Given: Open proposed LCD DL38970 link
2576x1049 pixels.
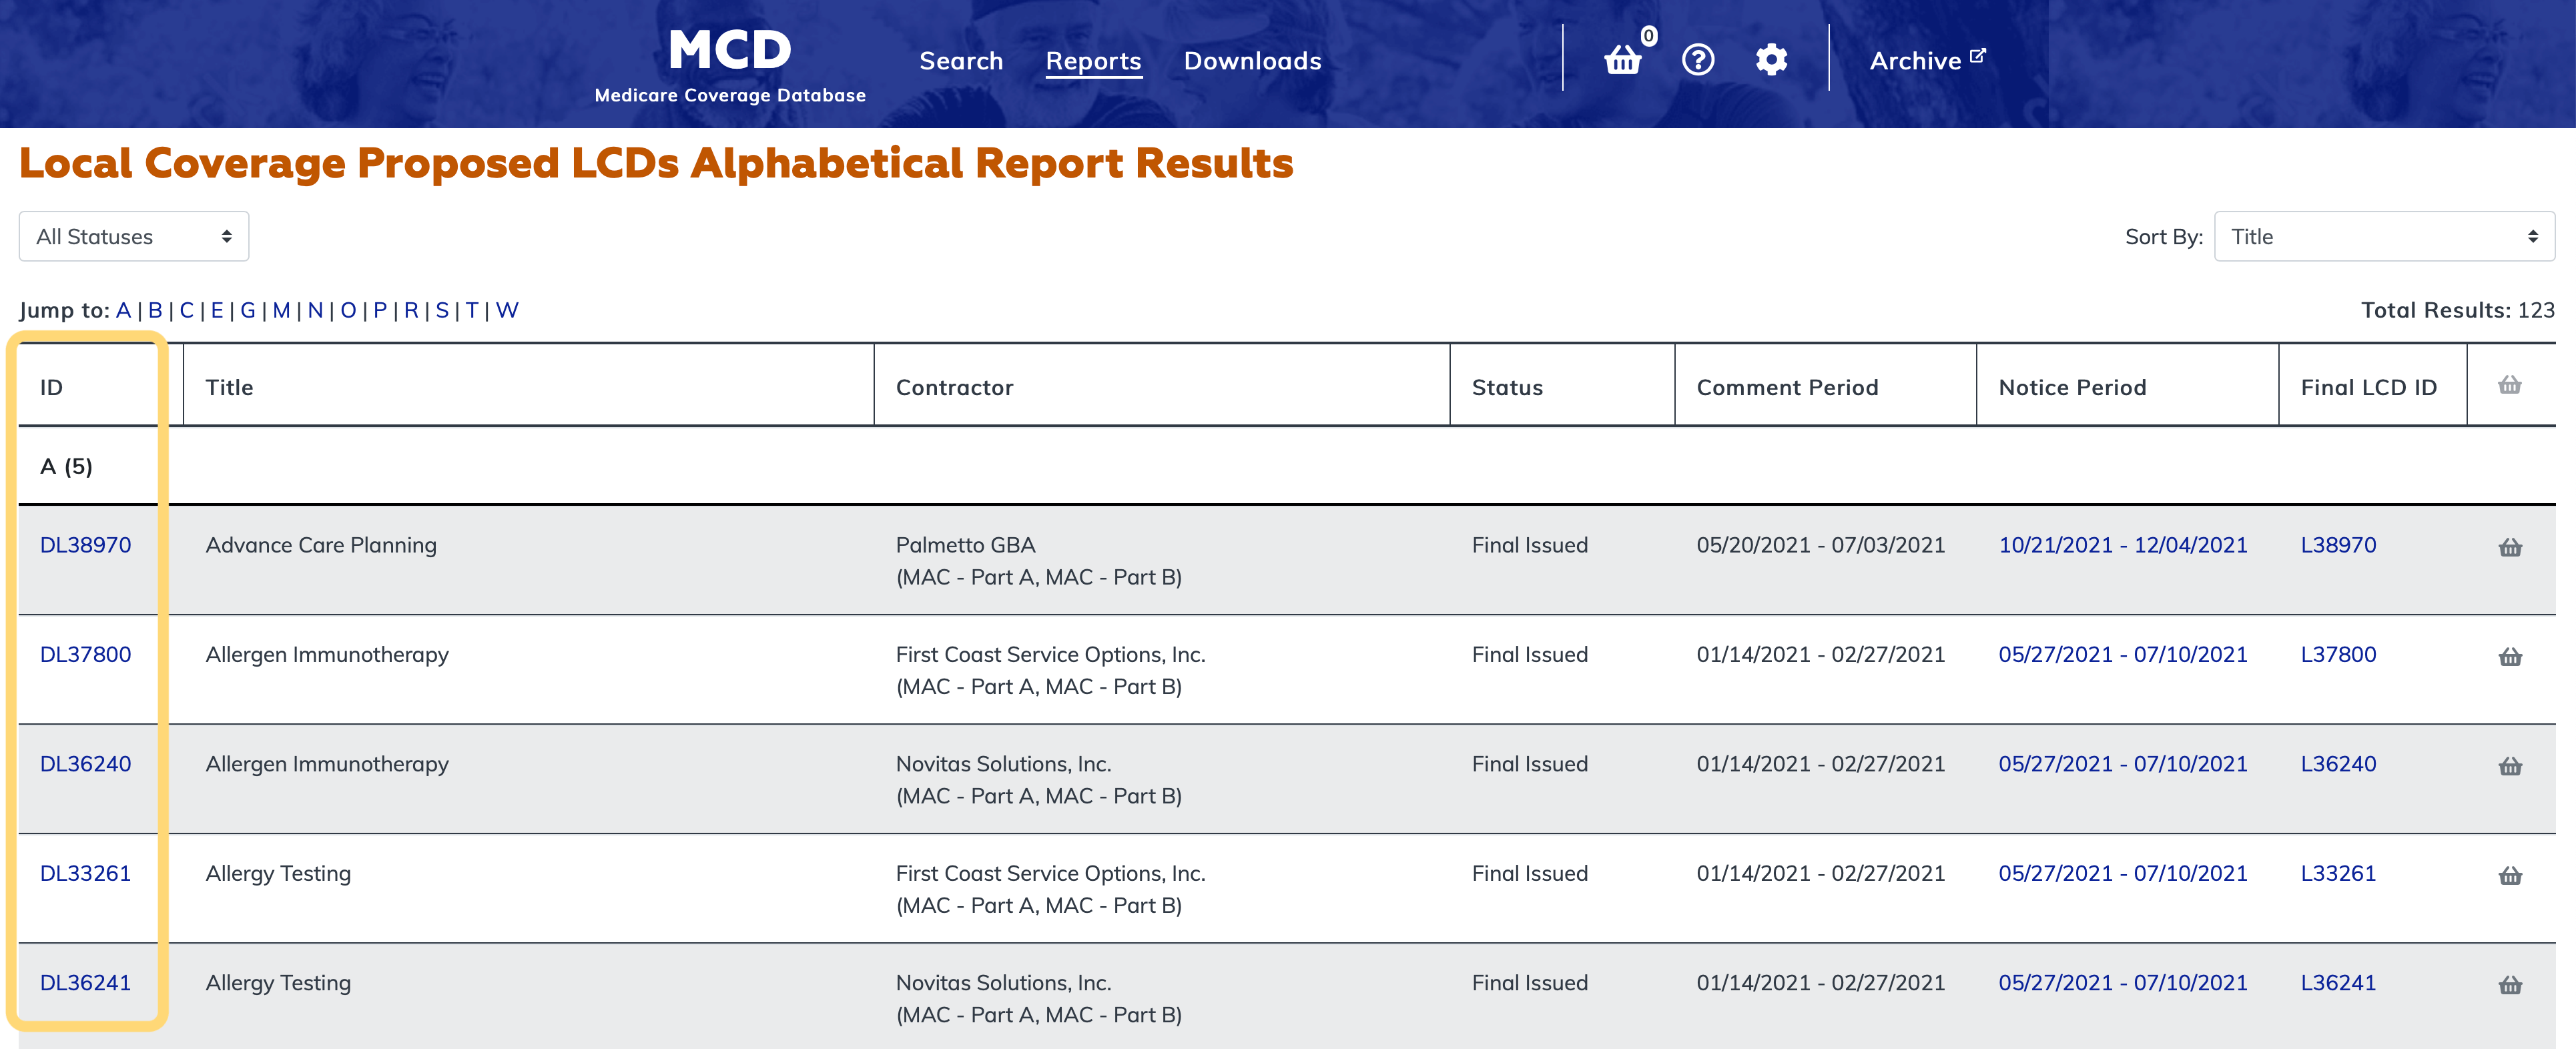Looking at the screenshot, I should pos(86,545).
